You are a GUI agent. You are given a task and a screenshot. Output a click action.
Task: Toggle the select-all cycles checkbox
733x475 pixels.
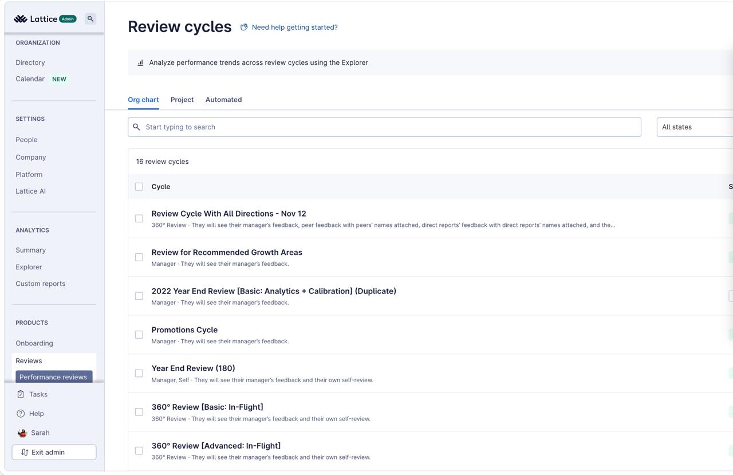[x=139, y=187]
